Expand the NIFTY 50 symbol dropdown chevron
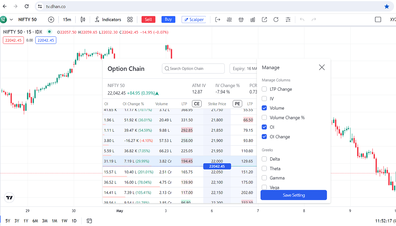Screen dimensions: 396x226 [11, 19]
